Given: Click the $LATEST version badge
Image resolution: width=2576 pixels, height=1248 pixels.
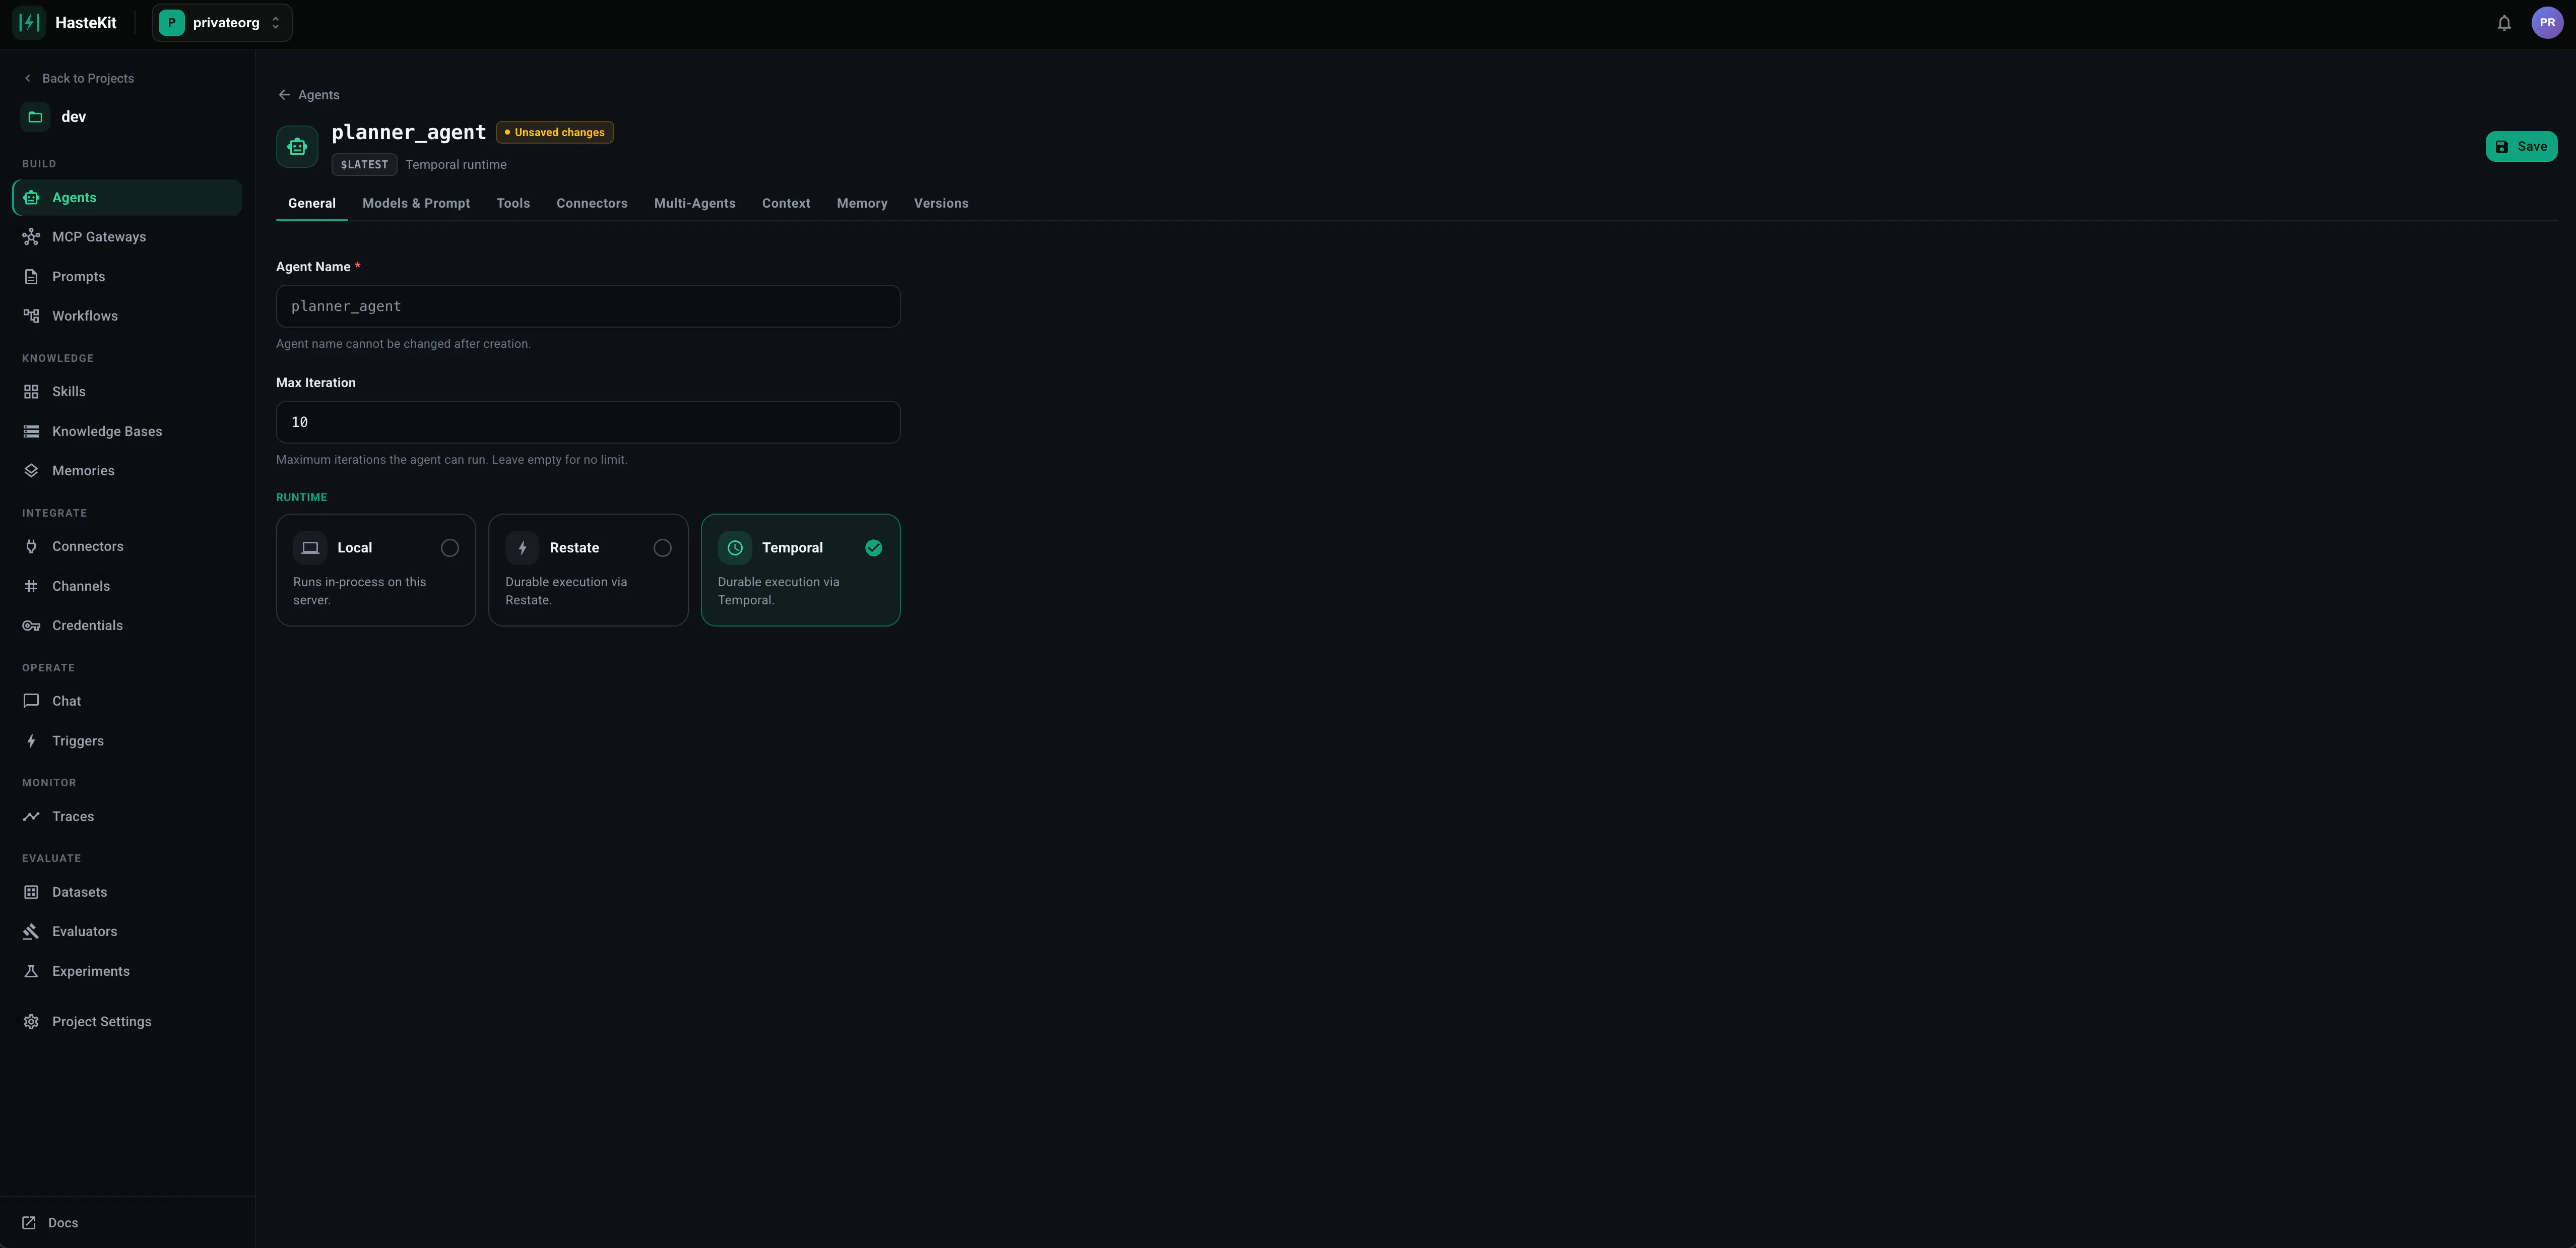Looking at the screenshot, I should pos(364,165).
